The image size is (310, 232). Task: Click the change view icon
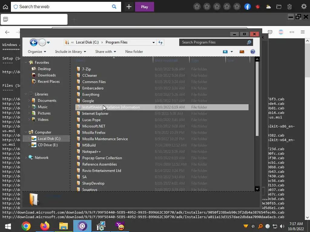tap(225, 52)
